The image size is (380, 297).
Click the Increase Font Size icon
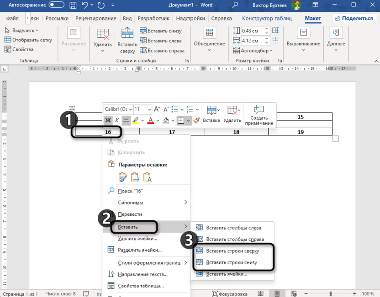click(157, 109)
